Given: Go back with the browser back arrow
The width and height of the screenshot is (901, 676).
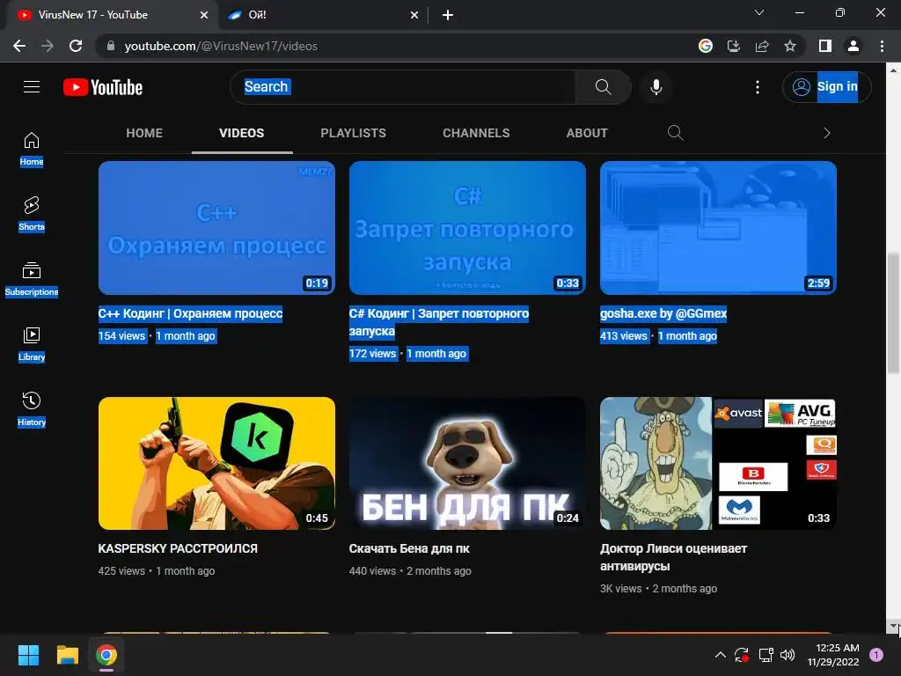Looking at the screenshot, I should [x=19, y=46].
